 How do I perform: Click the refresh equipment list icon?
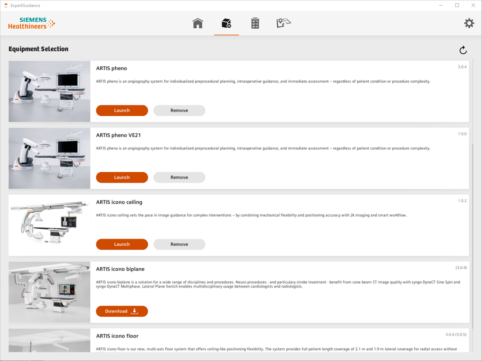[463, 50]
